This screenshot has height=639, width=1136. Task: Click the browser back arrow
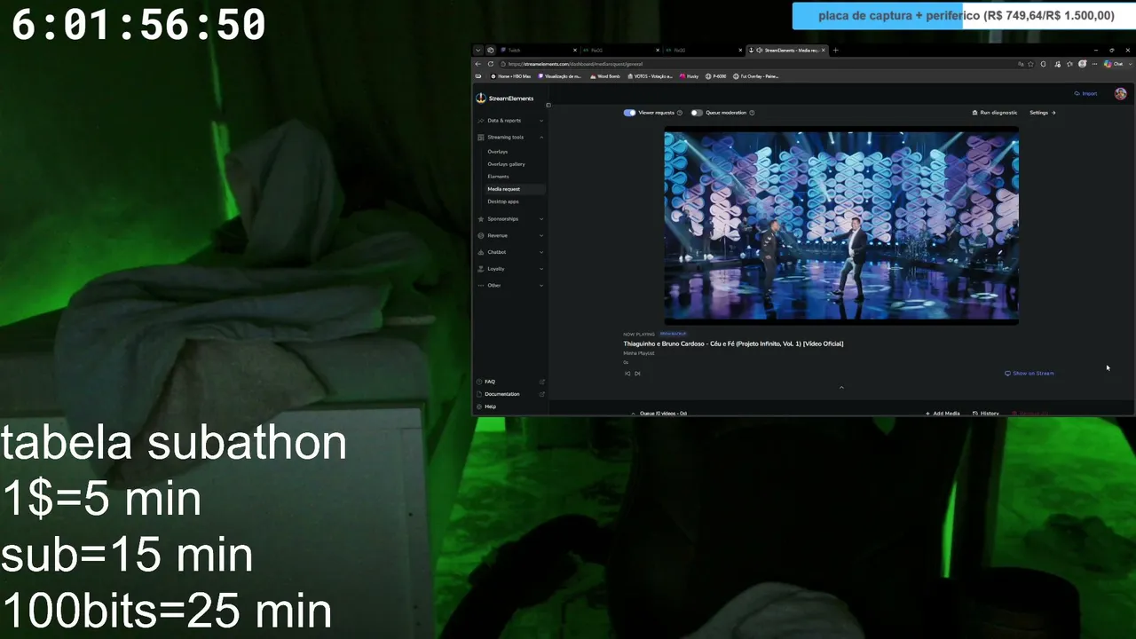(x=478, y=64)
